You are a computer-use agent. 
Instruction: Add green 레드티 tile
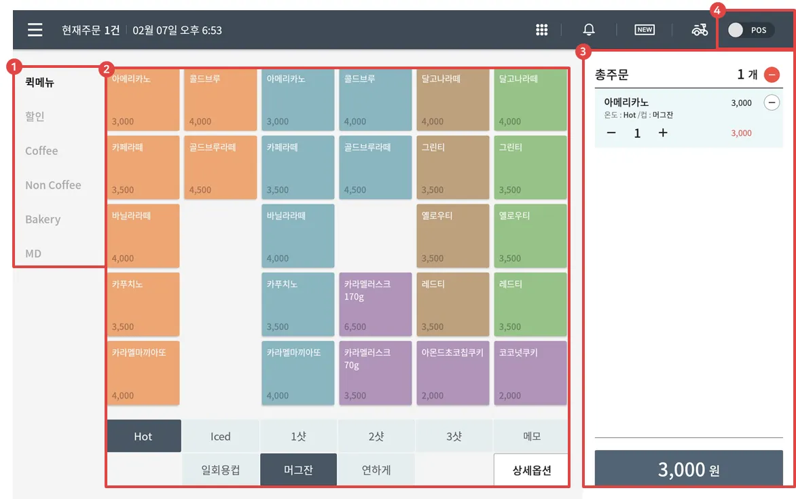coord(530,305)
